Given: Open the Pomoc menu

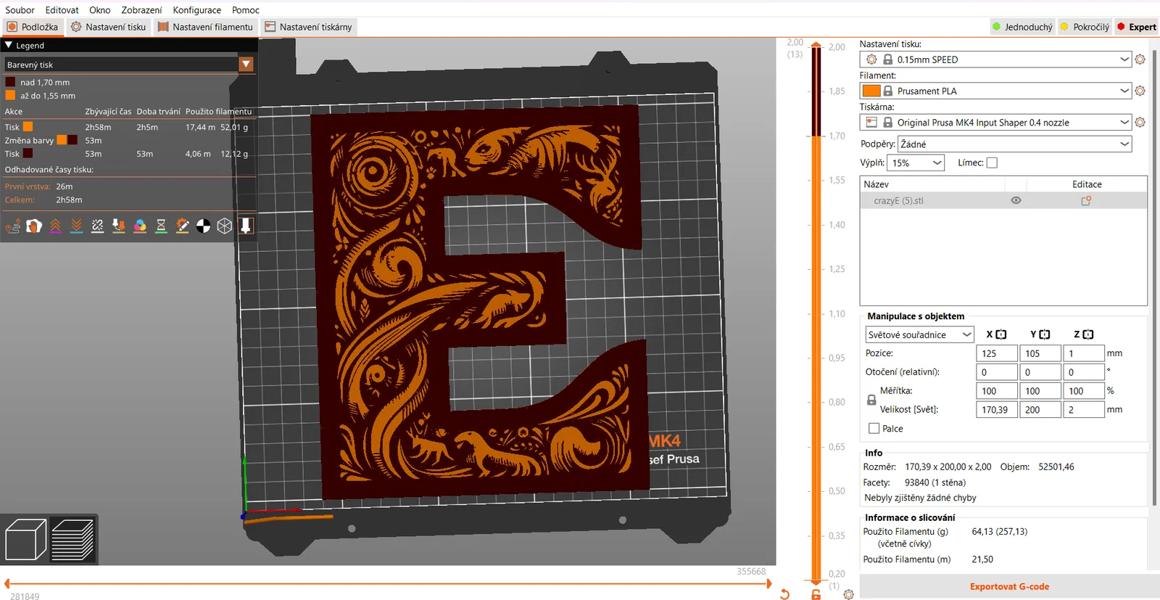Looking at the screenshot, I should [246, 10].
